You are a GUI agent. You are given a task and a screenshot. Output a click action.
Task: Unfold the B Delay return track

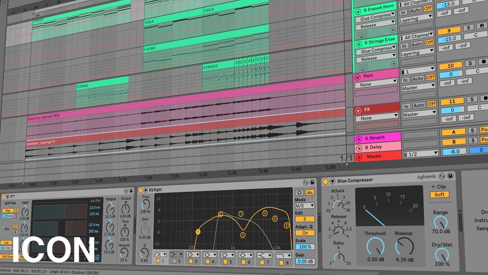[359, 148]
